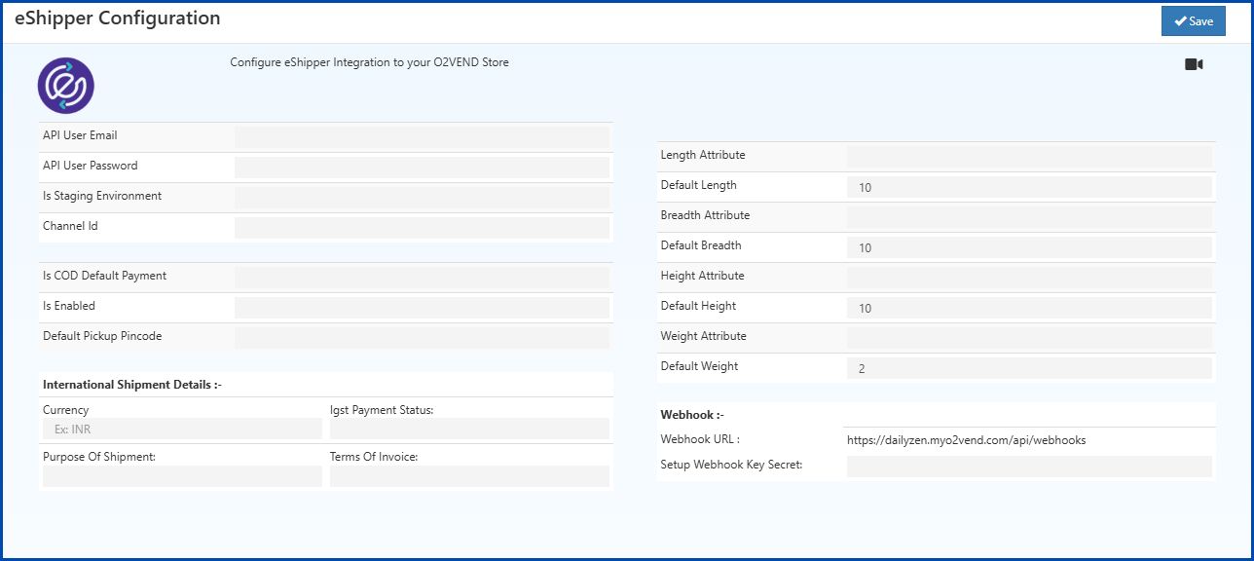Toggle the Is Enabled setting
The width and height of the screenshot is (1254, 561).
coord(421,306)
